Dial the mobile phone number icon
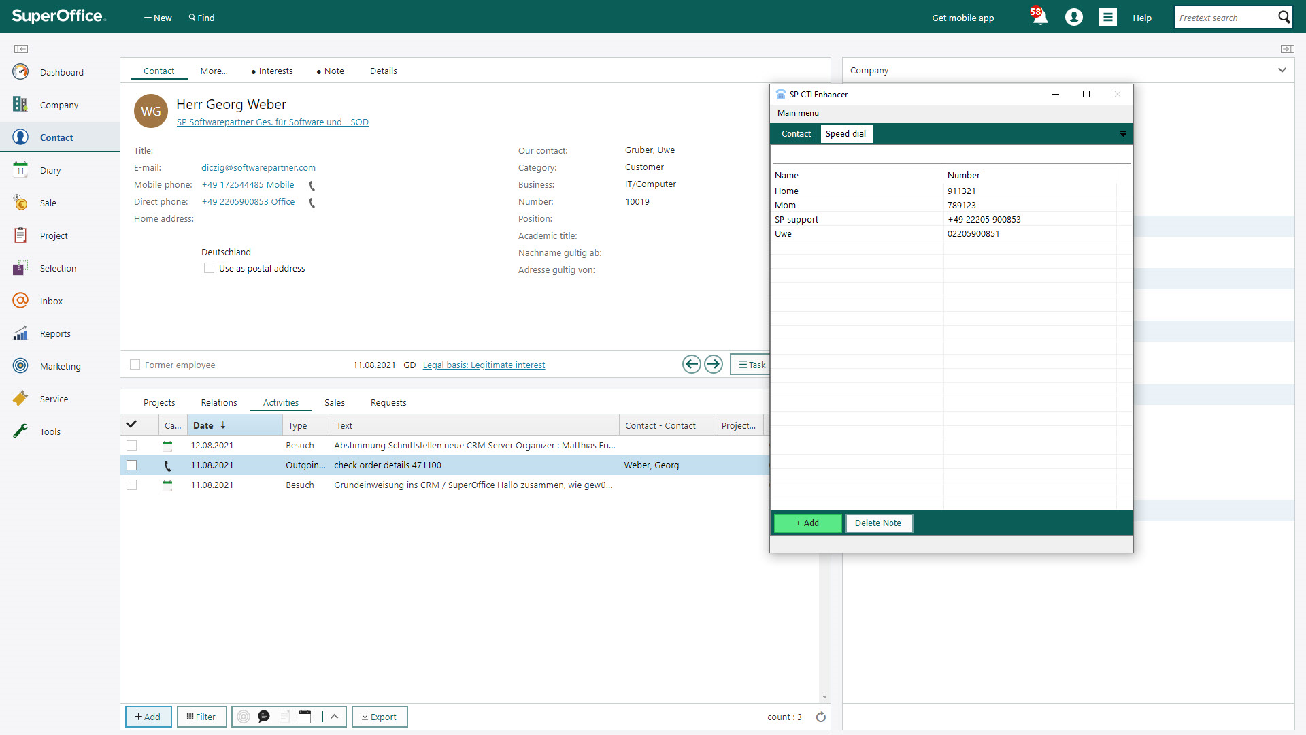This screenshot has width=1306, height=735. coord(312,185)
